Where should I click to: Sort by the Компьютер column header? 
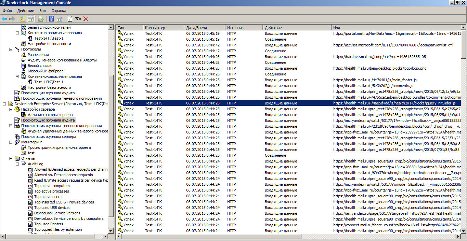164,27
